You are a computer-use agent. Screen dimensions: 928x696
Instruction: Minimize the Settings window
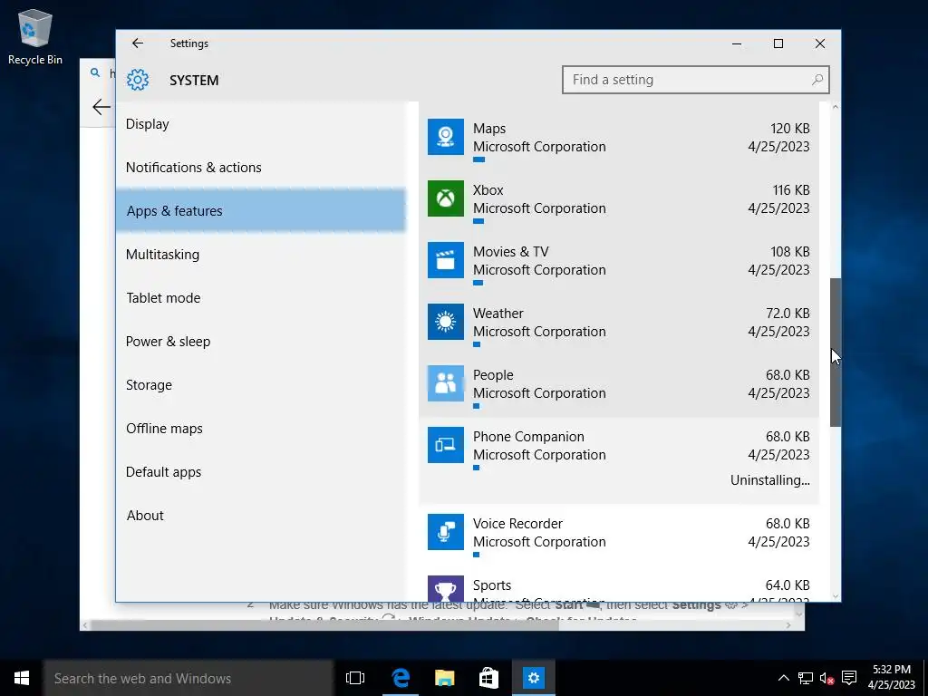(x=737, y=43)
